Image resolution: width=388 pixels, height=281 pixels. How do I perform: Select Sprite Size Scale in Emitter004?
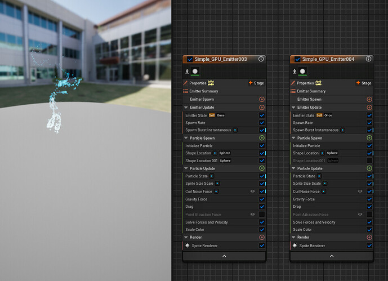pyautogui.click(x=332, y=183)
